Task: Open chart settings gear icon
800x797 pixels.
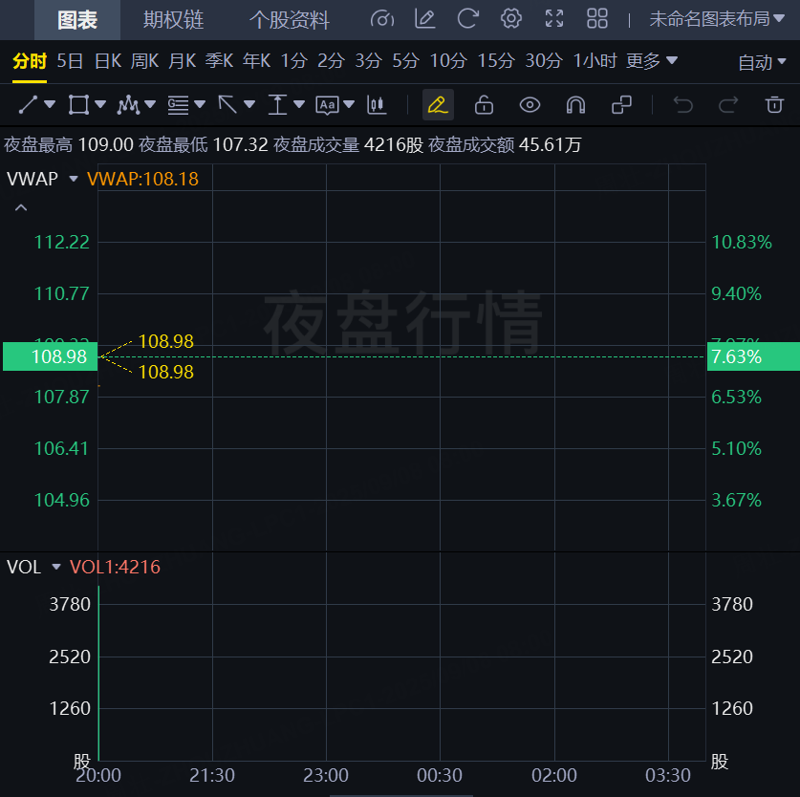Action: pyautogui.click(x=511, y=18)
